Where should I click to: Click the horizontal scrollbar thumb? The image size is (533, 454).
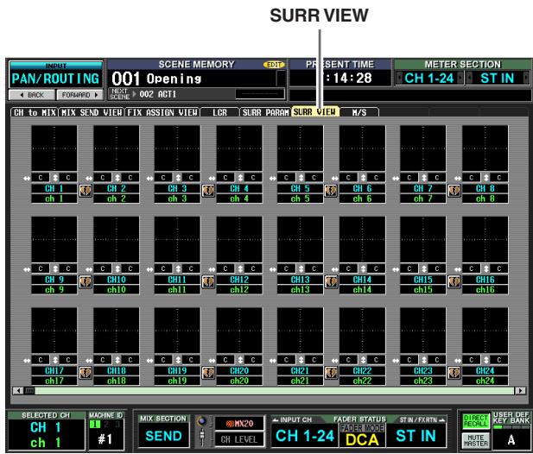[29, 391]
